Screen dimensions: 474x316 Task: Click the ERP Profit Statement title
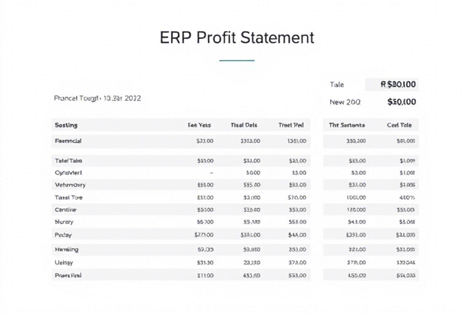tap(237, 38)
